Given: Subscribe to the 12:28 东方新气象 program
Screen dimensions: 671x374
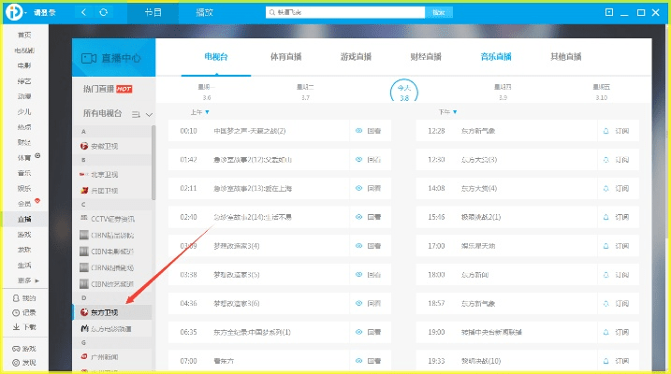Looking at the screenshot, I should click(x=615, y=131).
